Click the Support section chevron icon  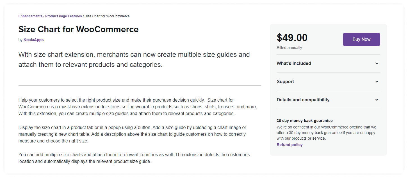tap(377, 81)
